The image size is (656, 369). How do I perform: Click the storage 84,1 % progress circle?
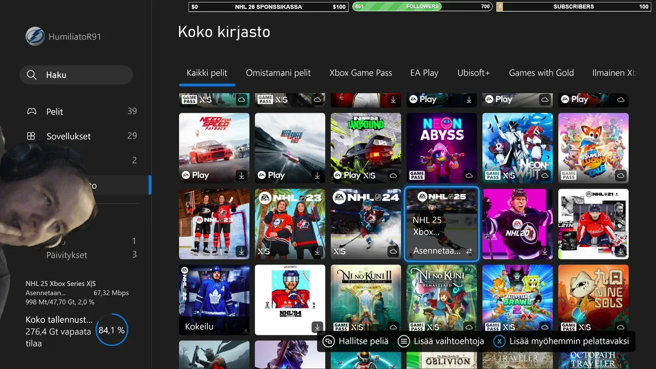pos(112,331)
